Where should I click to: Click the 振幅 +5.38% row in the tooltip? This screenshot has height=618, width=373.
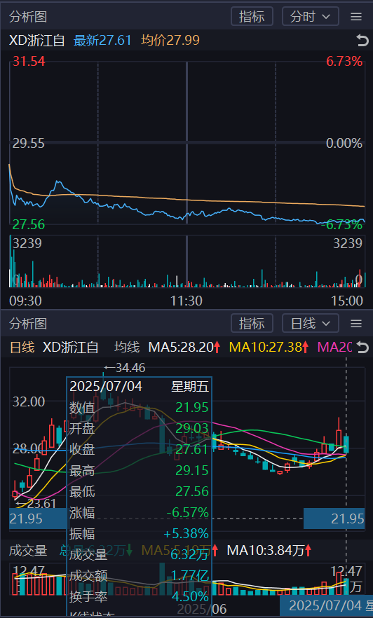coord(139,534)
